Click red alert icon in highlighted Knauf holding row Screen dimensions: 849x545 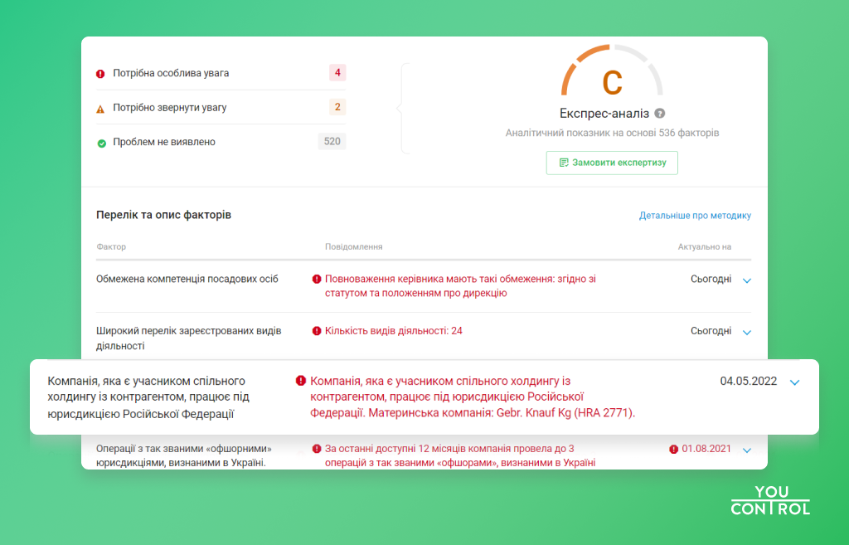[300, 381]
